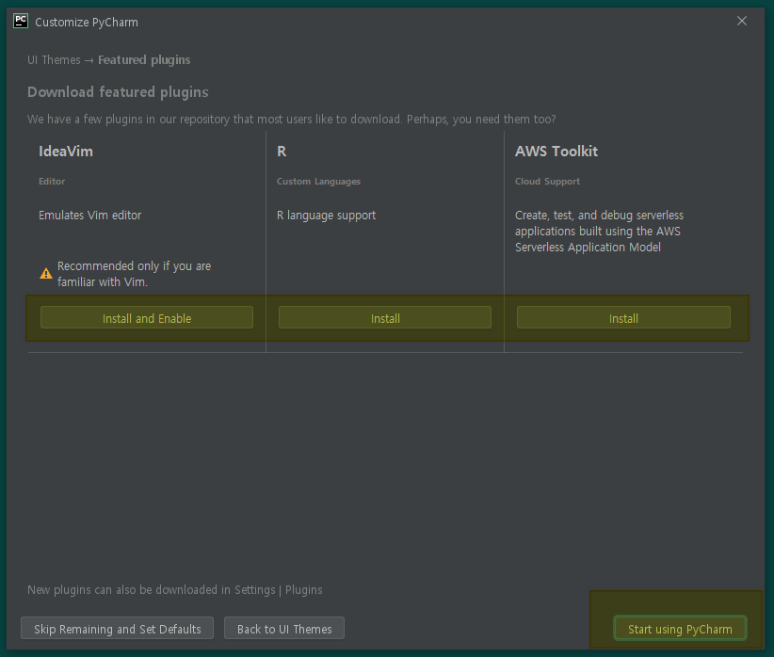Click the AWS Toolkit plugin title
774x657 pixels.
tap(556, 151)
